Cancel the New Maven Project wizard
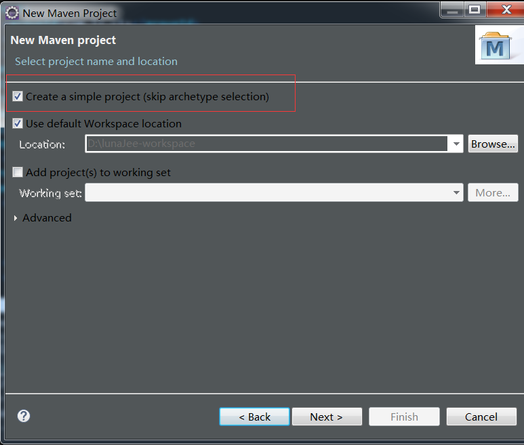The height and width of the screenshot is (445, 524). point(481,417)
